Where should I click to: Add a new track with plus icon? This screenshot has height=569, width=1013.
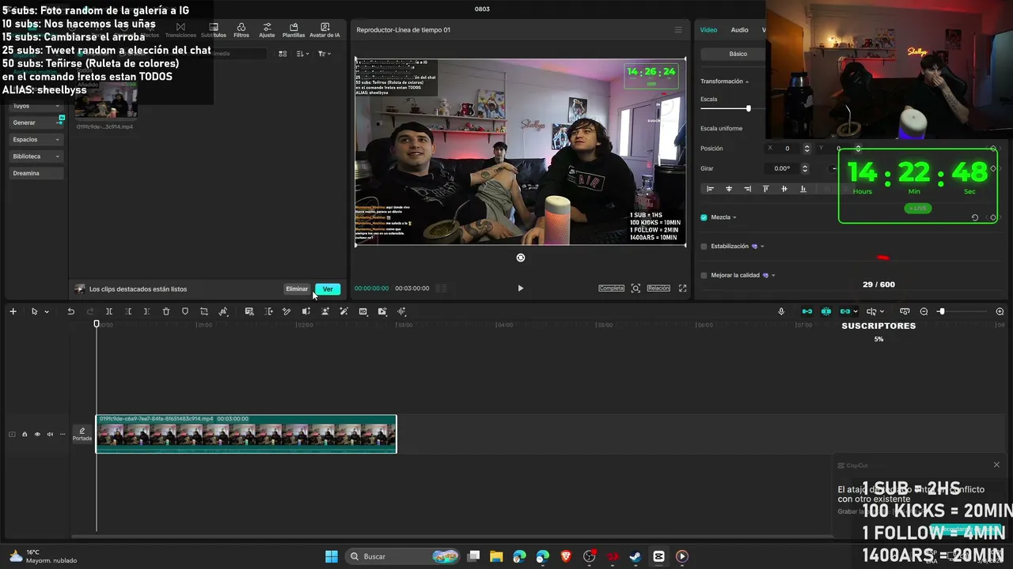(13, 311)
